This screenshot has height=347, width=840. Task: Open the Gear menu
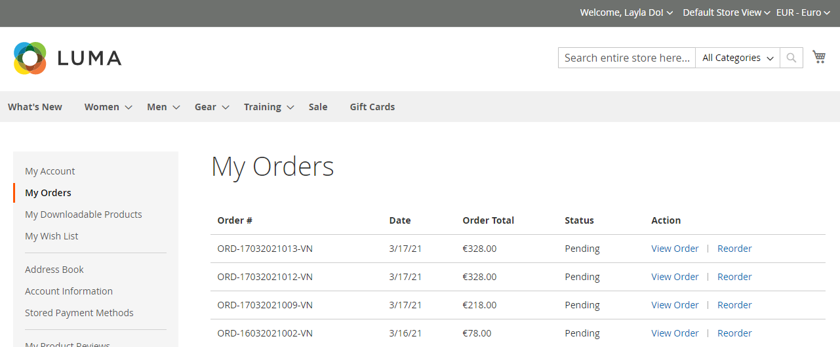pyautogui.click(x=211, y=107)
